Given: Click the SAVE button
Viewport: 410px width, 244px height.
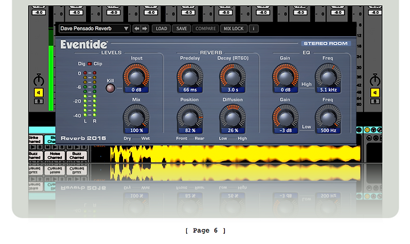Looking at the screenshot, I should [x=182, y=28].
